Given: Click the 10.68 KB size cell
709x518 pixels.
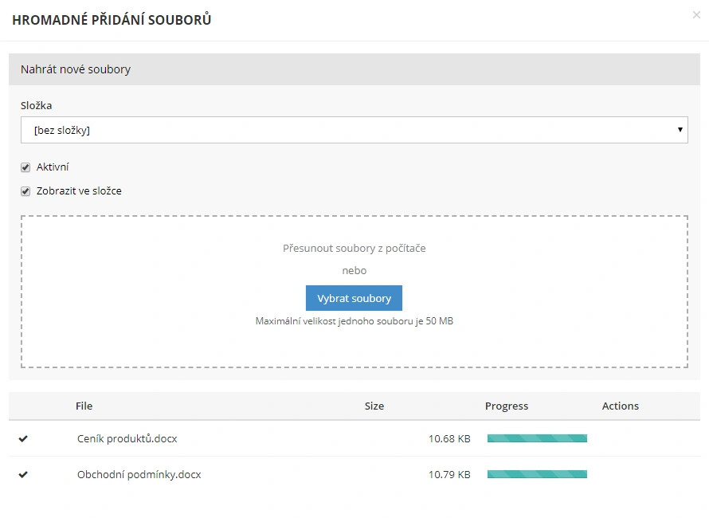Looking at the screenshot, I should [449, 438].
